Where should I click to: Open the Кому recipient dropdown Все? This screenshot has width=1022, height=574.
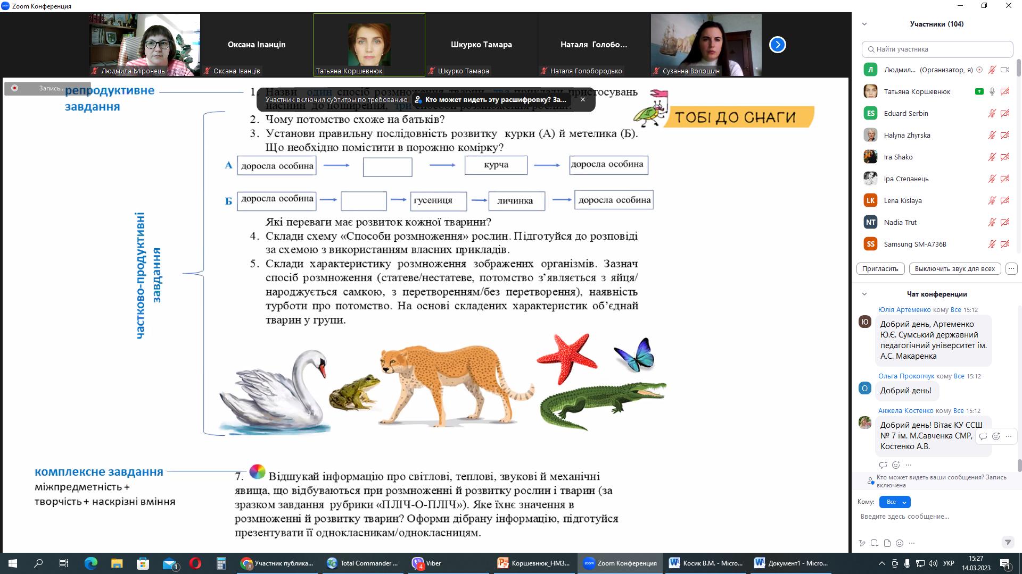895,502
